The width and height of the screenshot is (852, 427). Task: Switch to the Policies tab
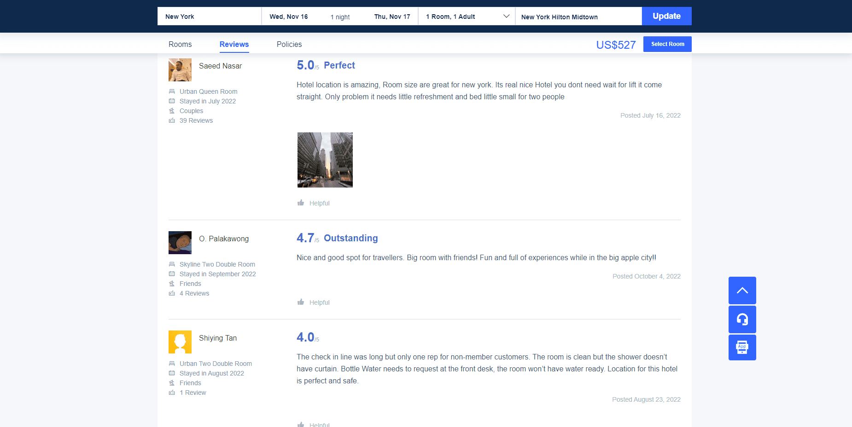(289, 44)
